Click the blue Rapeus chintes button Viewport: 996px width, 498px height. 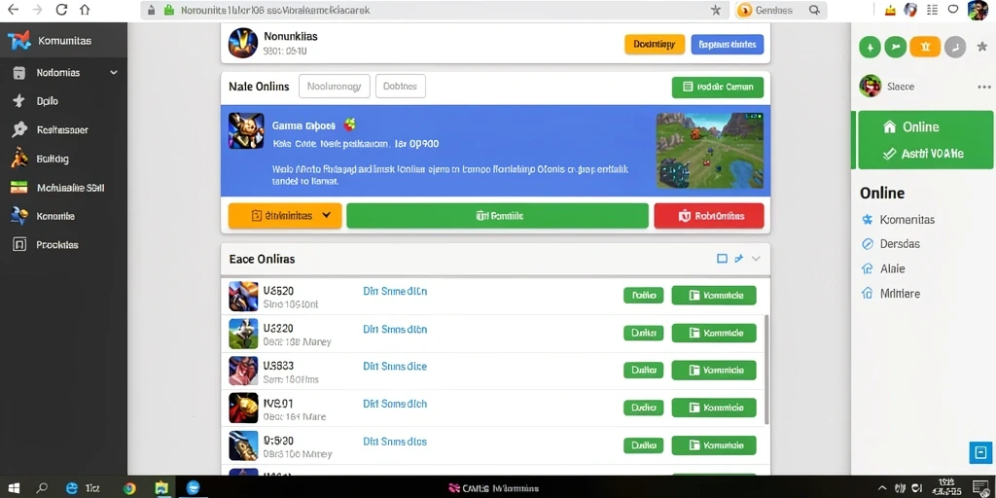click(x=728, y=44)
